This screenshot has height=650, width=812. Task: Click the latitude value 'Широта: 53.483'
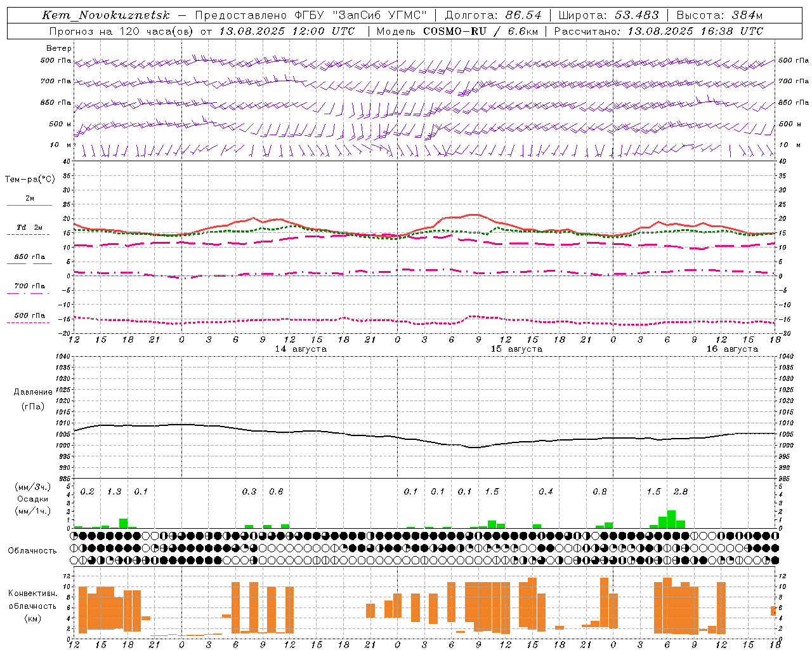(609, 15)
